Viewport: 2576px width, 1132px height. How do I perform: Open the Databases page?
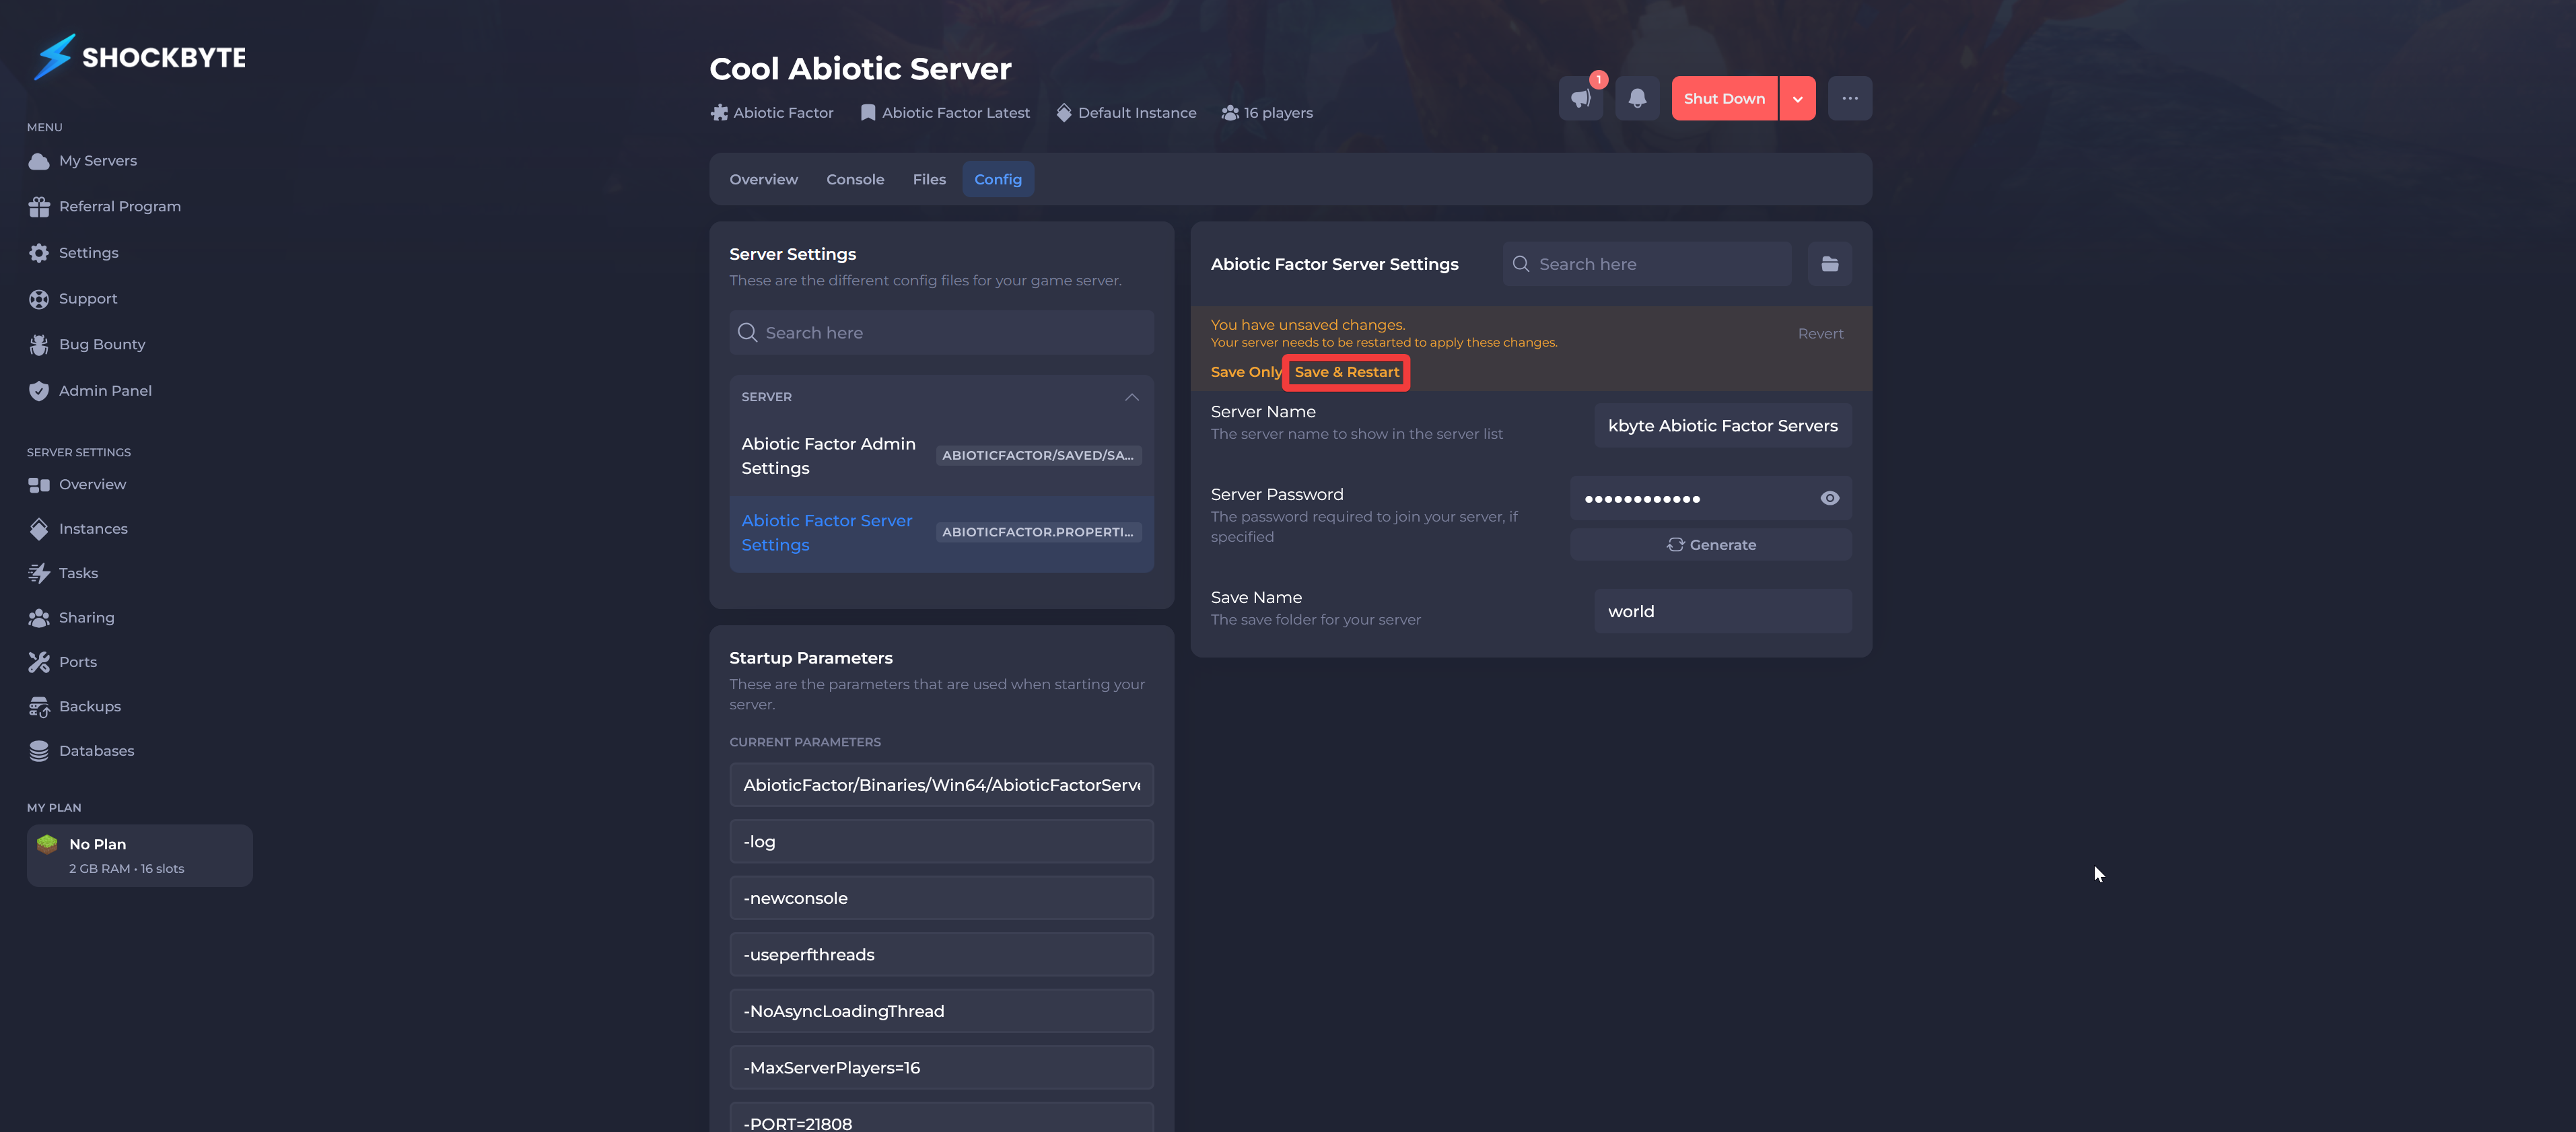96,751
